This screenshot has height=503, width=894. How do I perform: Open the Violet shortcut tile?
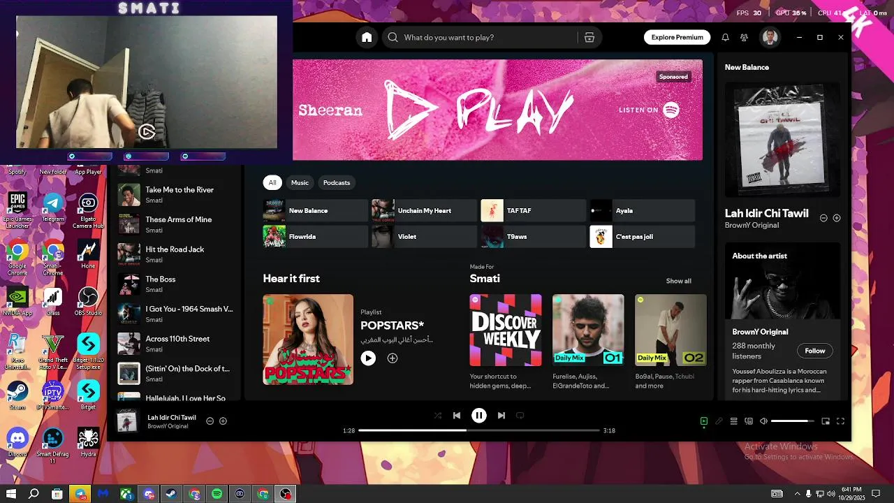(x=424, y=236)
